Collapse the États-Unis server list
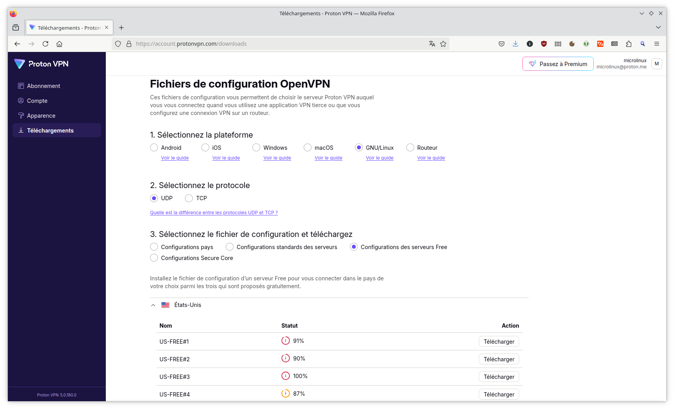 point(153,305)
